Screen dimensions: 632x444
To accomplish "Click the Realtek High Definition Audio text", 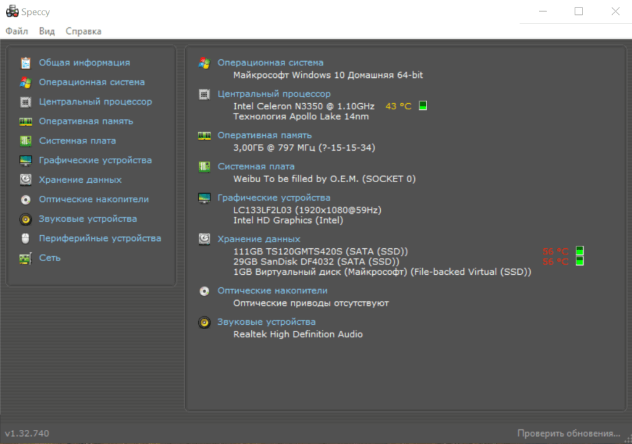I will (x=298, y=334).
